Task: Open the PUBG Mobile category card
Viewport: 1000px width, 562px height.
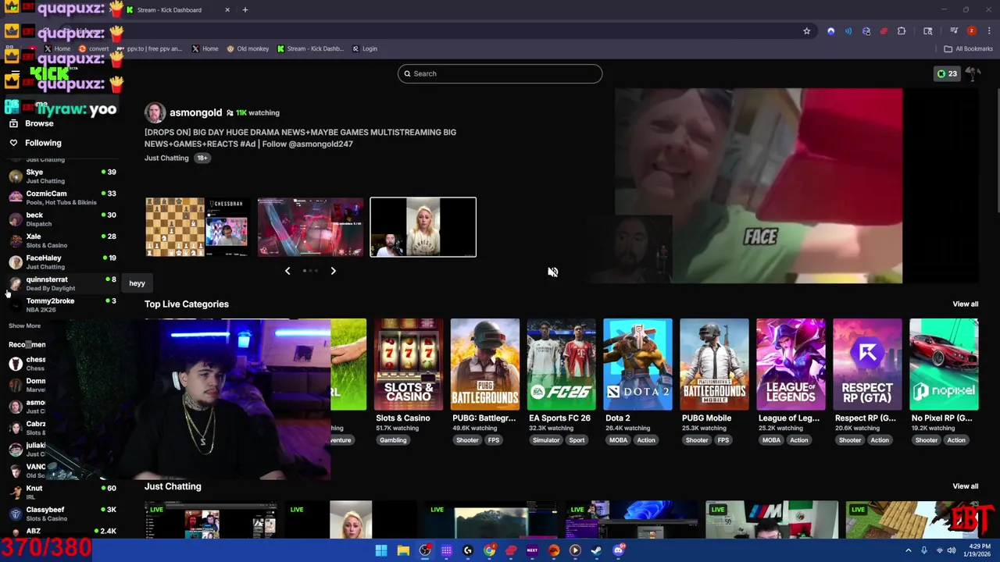Action: pos(714,365)
